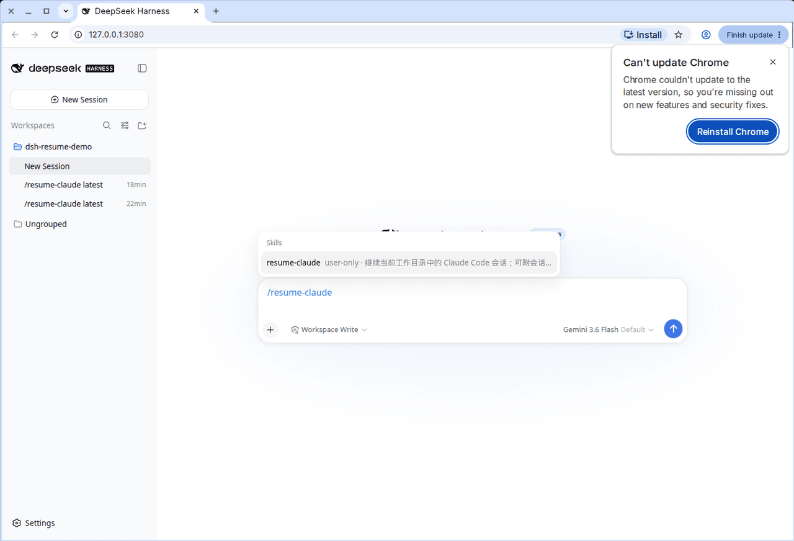
Task: Open the /resume-claude latest session from 22min
Action: 80,203
